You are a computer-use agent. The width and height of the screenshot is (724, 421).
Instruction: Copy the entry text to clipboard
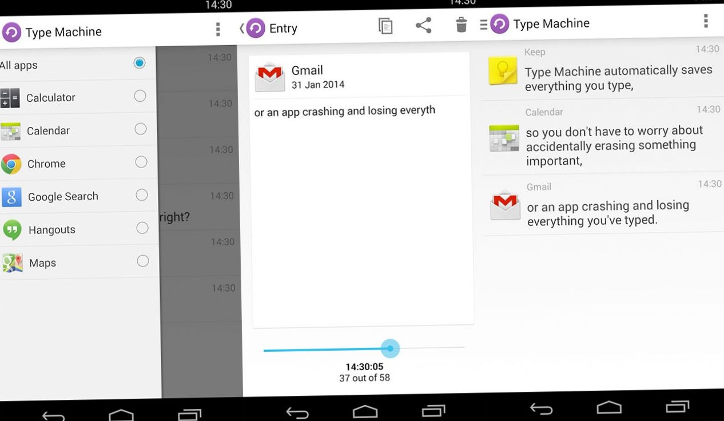385,26
